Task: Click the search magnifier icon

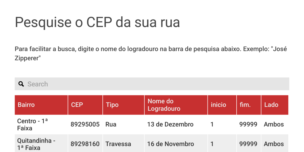Action: tap(21, 84)
